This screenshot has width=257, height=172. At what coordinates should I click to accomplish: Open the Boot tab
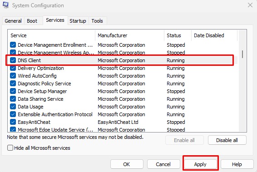click(32, 21)
